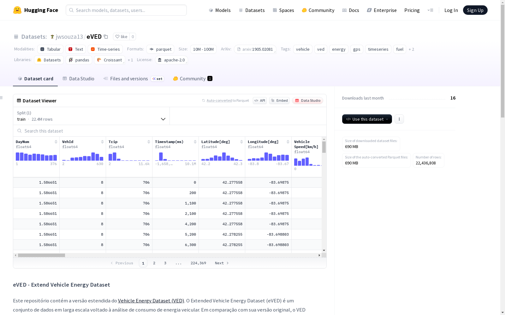
Task: Open the navigation overflow menu icon
Action: click(430, 10)
